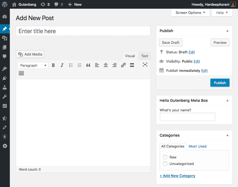The image size is (238, 187).
Task: Insert a blockquote
Action: click(88, 65)
